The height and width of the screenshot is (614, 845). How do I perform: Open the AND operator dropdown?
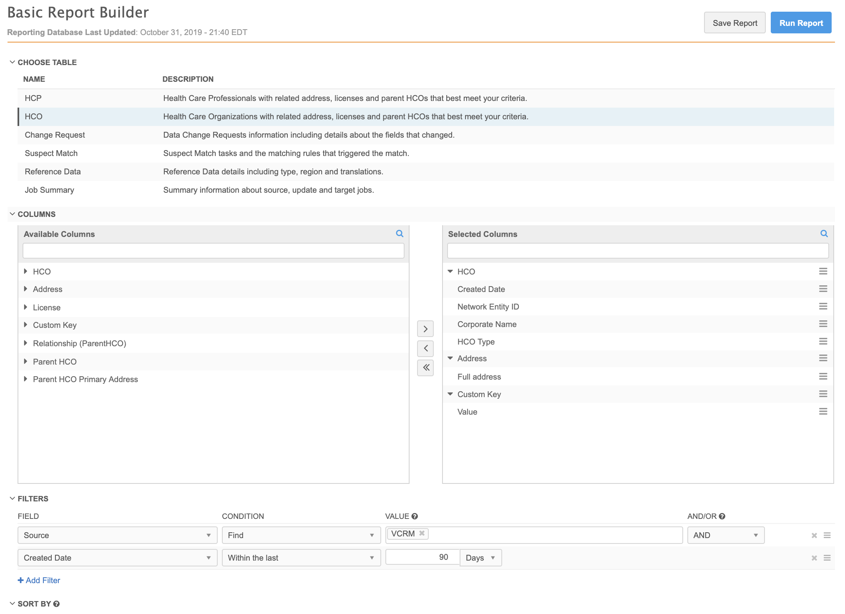click(725, 535)
